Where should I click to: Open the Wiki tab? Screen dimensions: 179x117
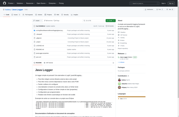[57, 15]
